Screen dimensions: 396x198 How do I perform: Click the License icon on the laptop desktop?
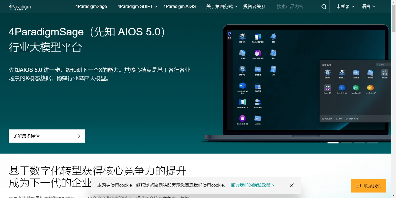(x=258, y=118)
